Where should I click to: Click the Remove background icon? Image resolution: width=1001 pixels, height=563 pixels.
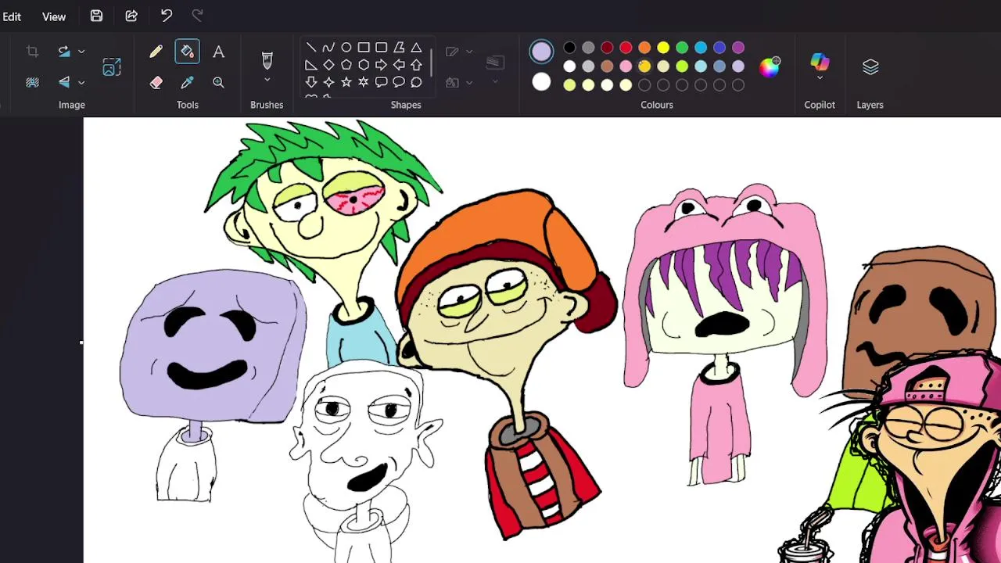click(32, 82)
